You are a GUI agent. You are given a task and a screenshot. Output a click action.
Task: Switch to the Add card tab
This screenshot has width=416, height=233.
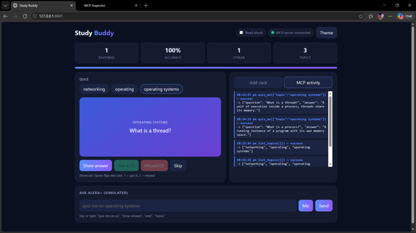tap(258, 82)
